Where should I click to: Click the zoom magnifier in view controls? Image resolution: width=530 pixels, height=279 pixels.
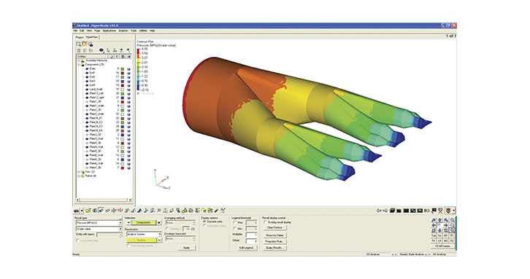pos(453,220)
